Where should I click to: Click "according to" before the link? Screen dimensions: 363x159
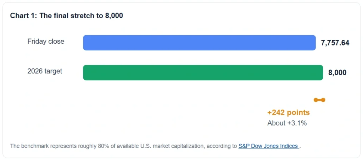tap(222, 146)
